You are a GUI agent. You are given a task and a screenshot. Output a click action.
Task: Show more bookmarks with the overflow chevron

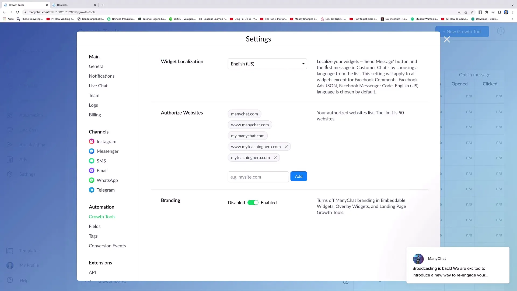point(512,19)
